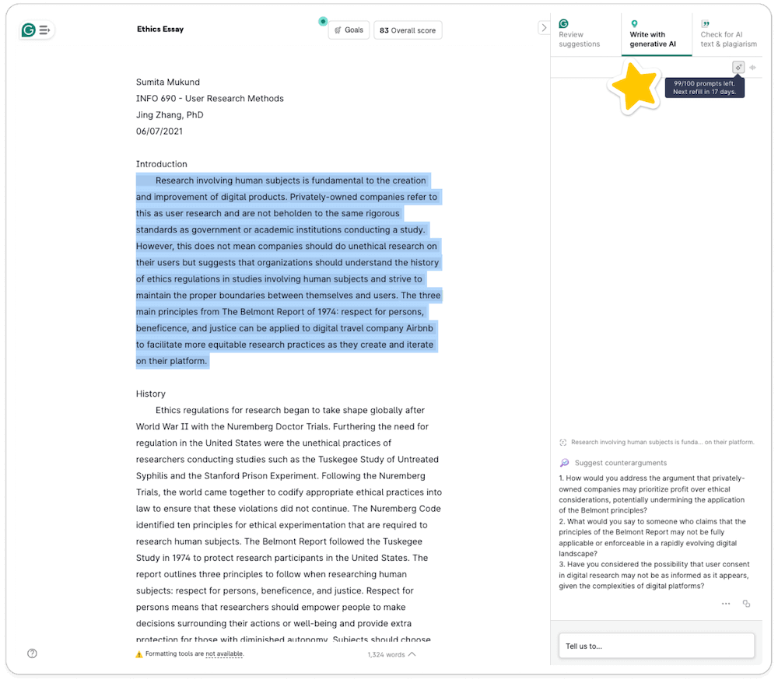778x683 pixels.
Task: Open the Grammarly logo menu button
Action: coord(37,30)
